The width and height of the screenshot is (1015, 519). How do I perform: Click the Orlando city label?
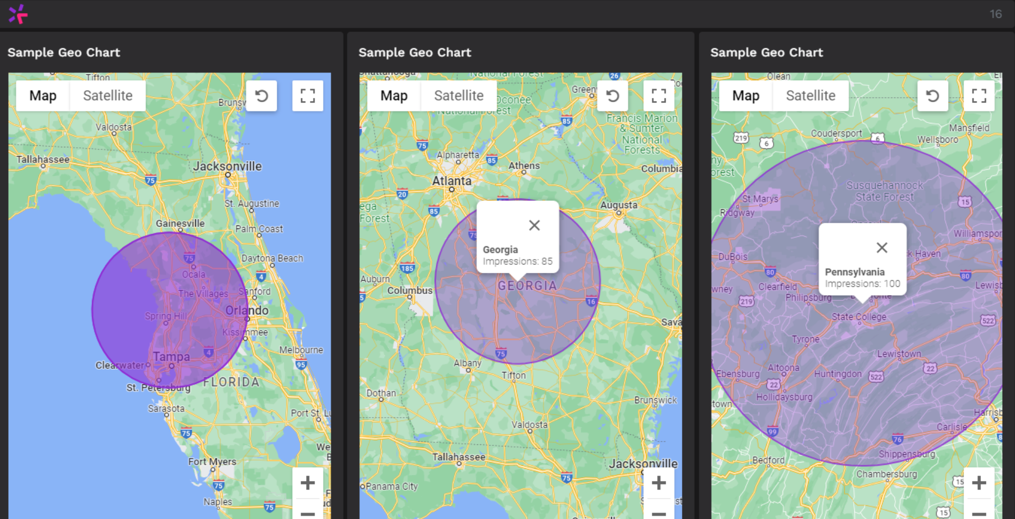click(x=247, y=310)
